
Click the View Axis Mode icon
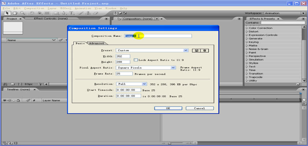coord(125,13)
